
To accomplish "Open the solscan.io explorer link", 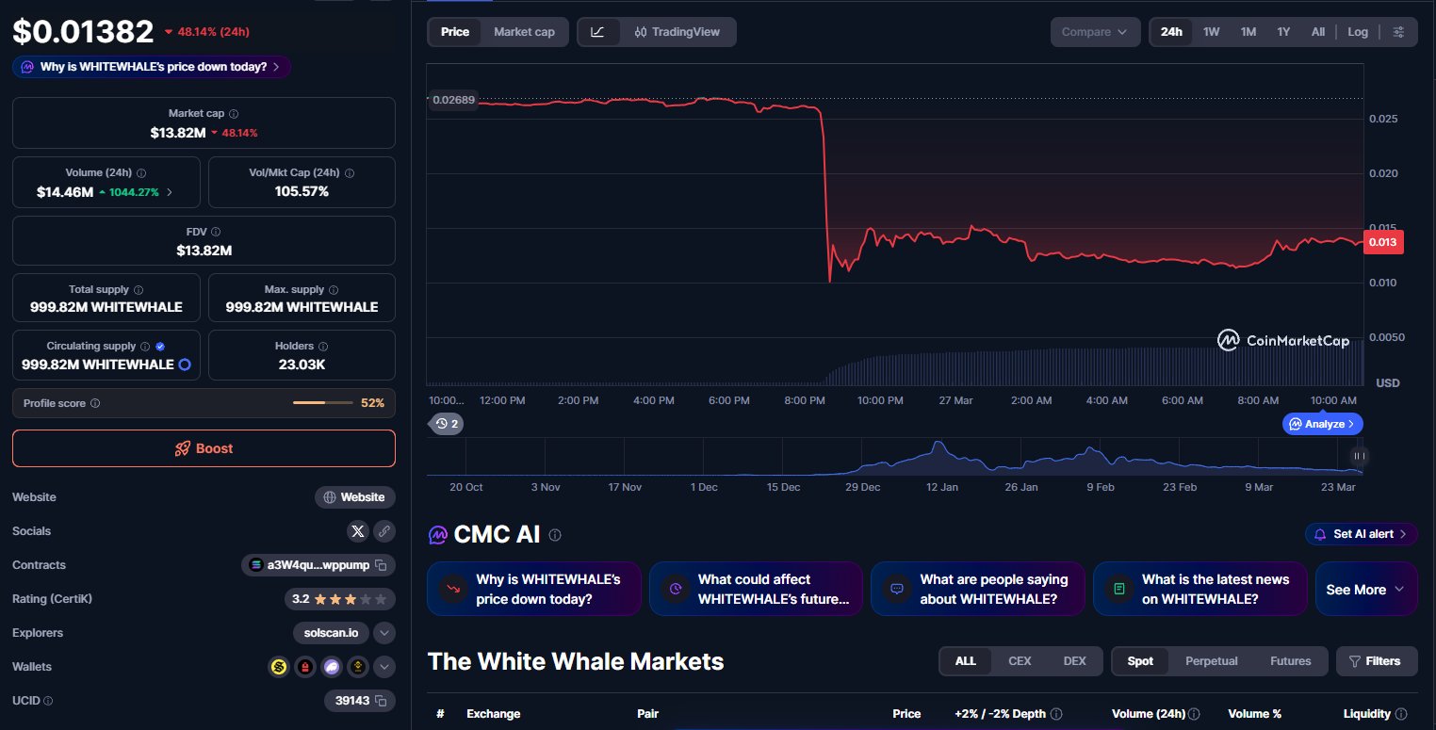I will 331,633.
